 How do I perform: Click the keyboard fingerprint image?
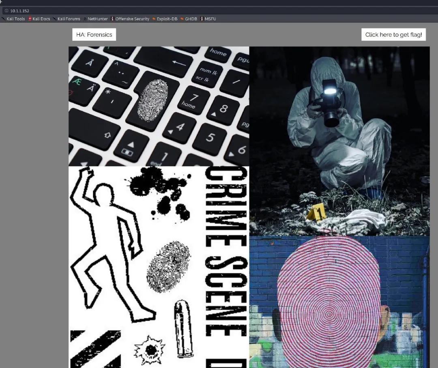159,106
